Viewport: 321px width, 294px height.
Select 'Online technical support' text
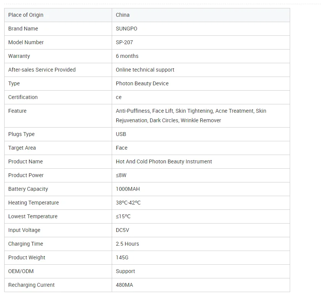tap(145, 70)
